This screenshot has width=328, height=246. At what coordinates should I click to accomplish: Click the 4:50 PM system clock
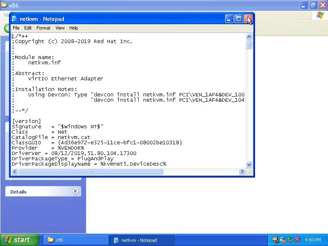coord(313,240)
